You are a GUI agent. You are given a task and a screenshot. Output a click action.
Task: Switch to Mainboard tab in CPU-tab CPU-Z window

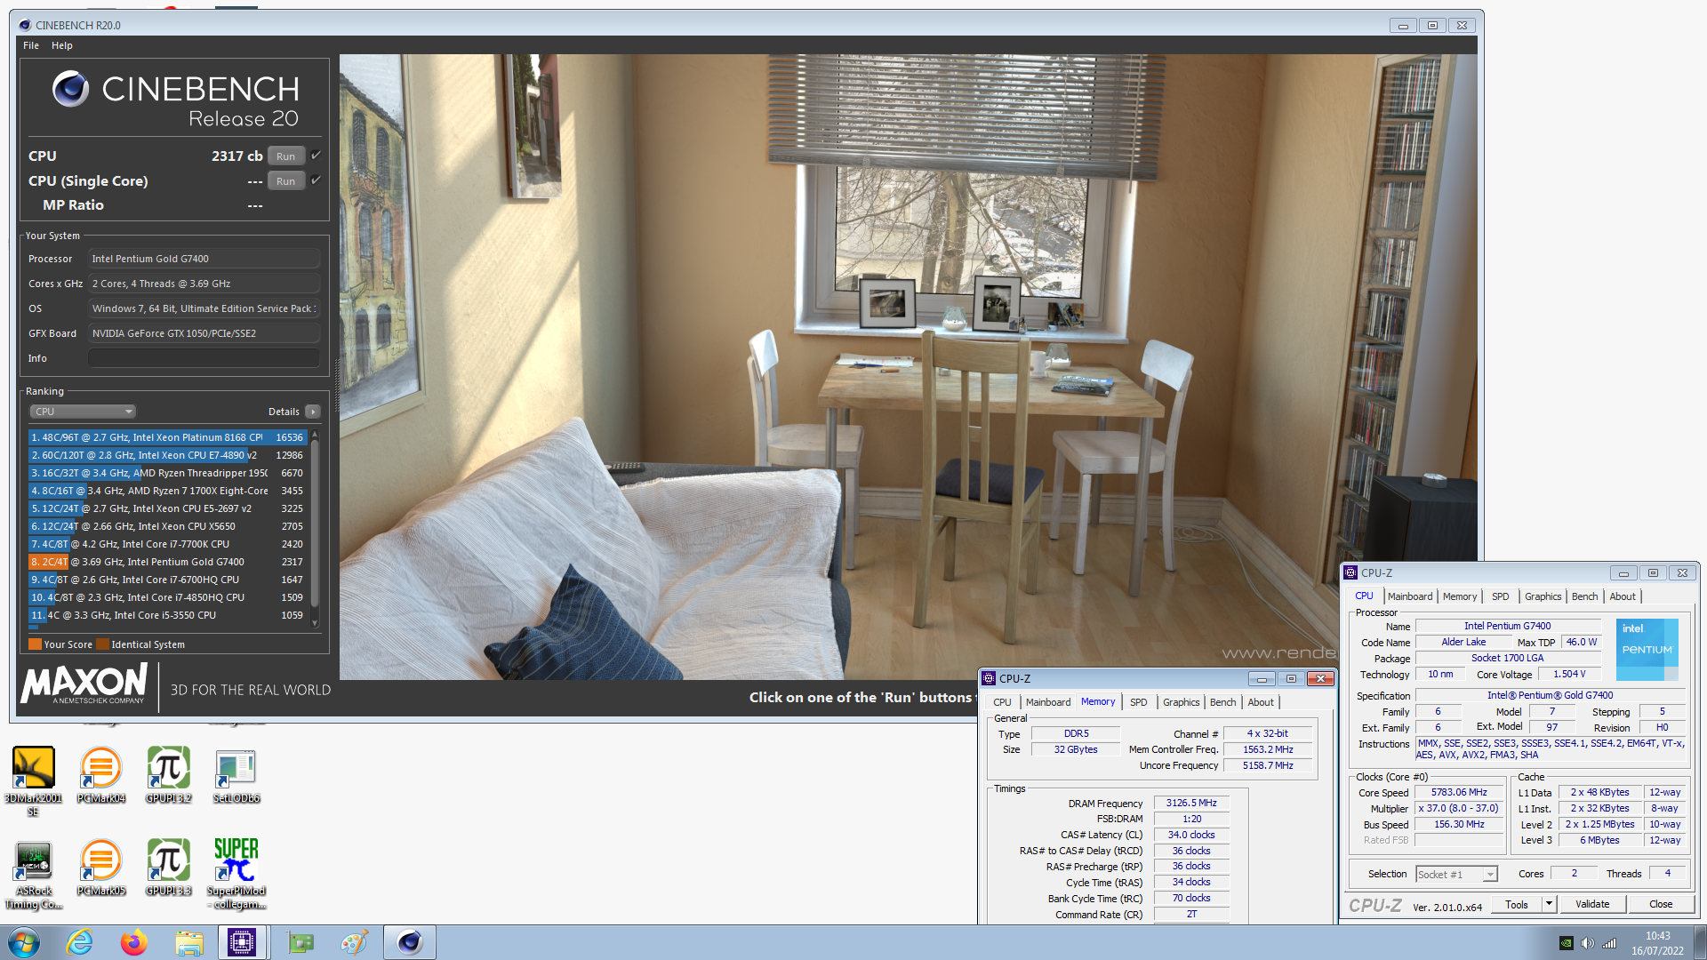1409,596
